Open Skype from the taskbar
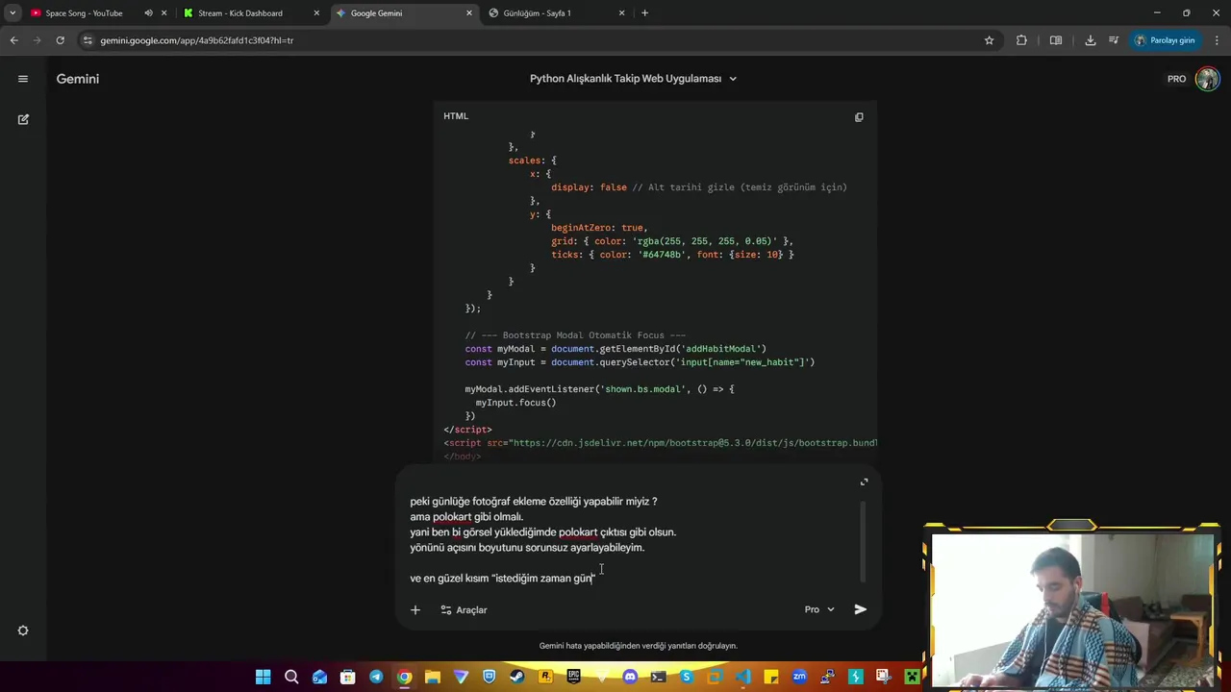Image resolution: width=1231 pixels, height=692 pixels. coord(687,678)
